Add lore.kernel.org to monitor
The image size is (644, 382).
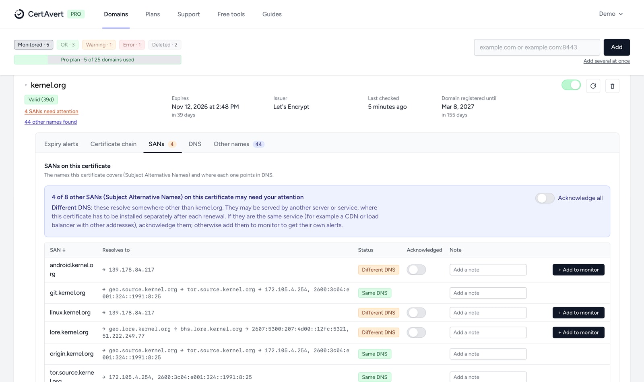pos(578,332)
